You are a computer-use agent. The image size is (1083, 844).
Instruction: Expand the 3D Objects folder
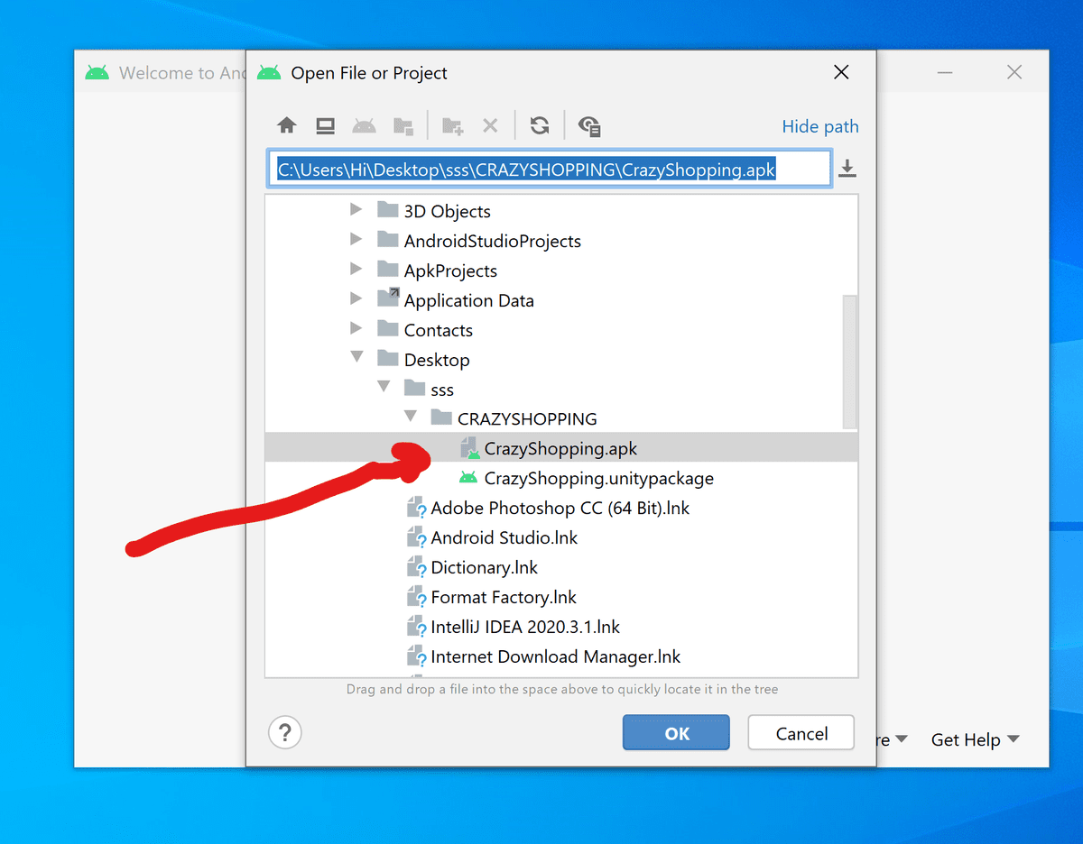(356, 211)
